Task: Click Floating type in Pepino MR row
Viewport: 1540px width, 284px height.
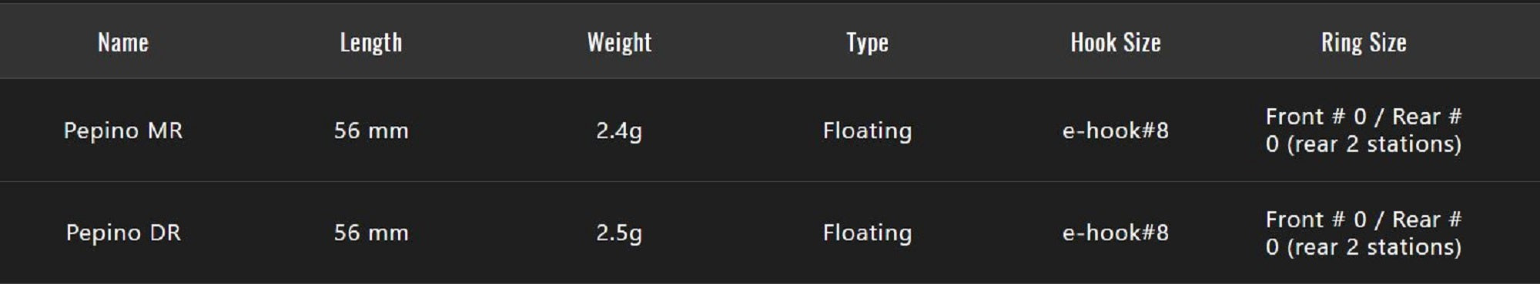Action: click(867, 130)
